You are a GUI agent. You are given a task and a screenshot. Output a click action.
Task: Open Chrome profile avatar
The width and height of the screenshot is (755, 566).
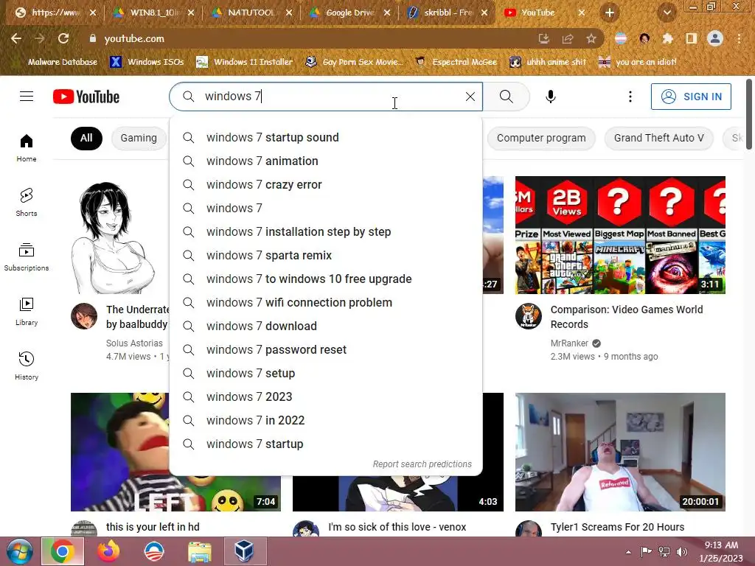click(x=715, y=38)
